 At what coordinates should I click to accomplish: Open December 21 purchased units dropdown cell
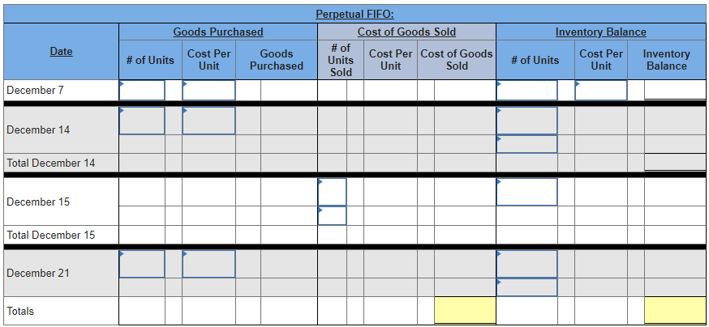(x=142, y=264)
